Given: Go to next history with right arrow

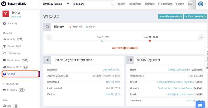Looking at the screenshot, I should pyautogui.click(x=201, y=38).
